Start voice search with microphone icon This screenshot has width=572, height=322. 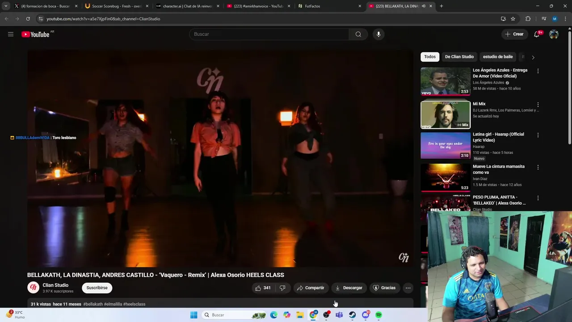379,34
